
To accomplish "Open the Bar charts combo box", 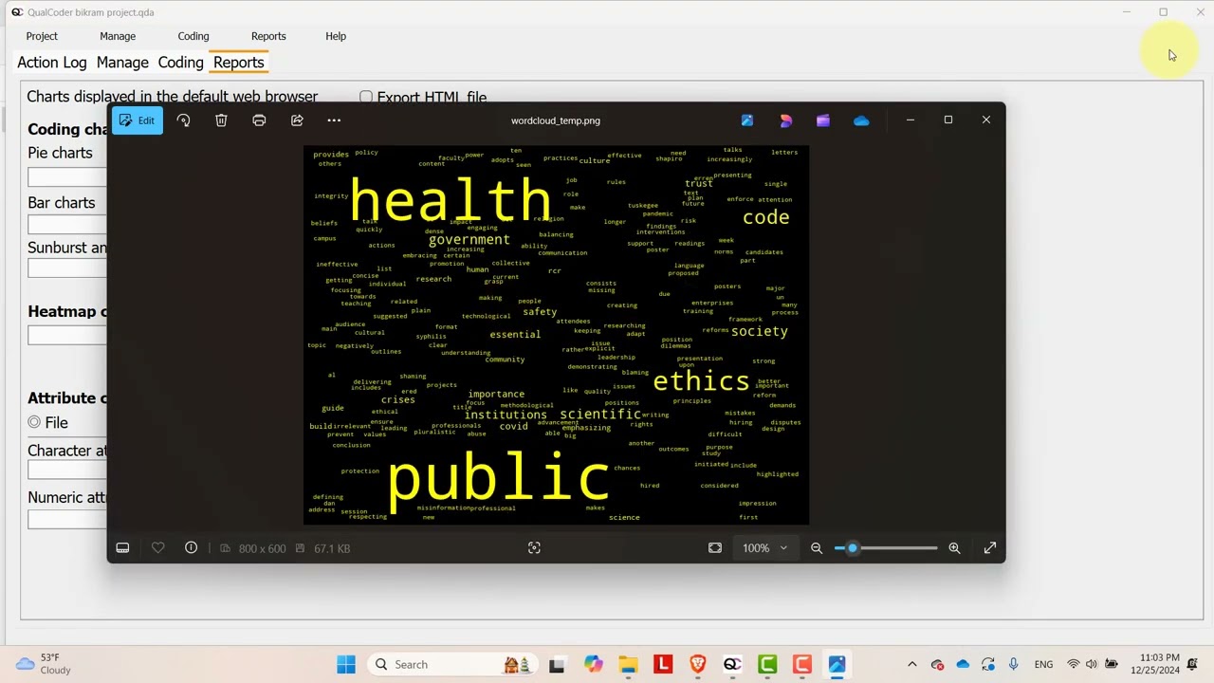I will point(67,225).
